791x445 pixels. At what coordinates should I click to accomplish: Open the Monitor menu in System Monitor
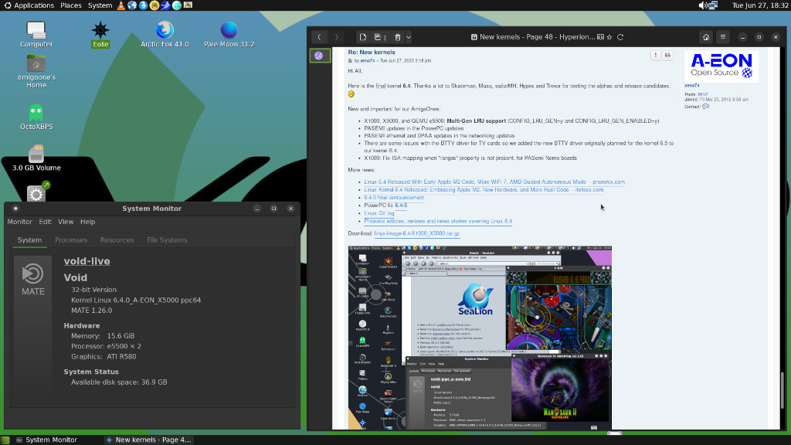(x=19, y=222)
